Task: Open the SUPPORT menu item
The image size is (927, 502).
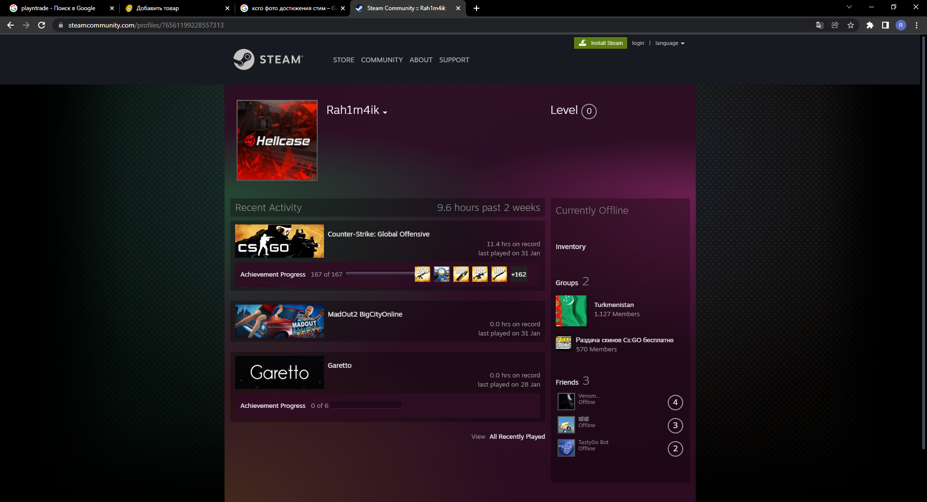Action: coord(454,60)
